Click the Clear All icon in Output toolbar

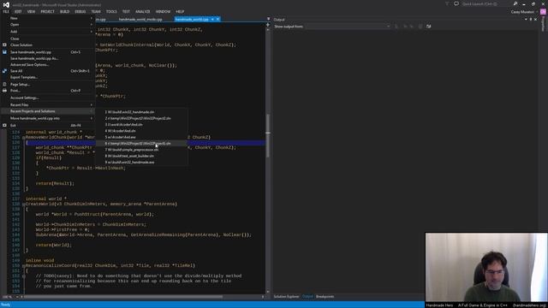point(420,27)
